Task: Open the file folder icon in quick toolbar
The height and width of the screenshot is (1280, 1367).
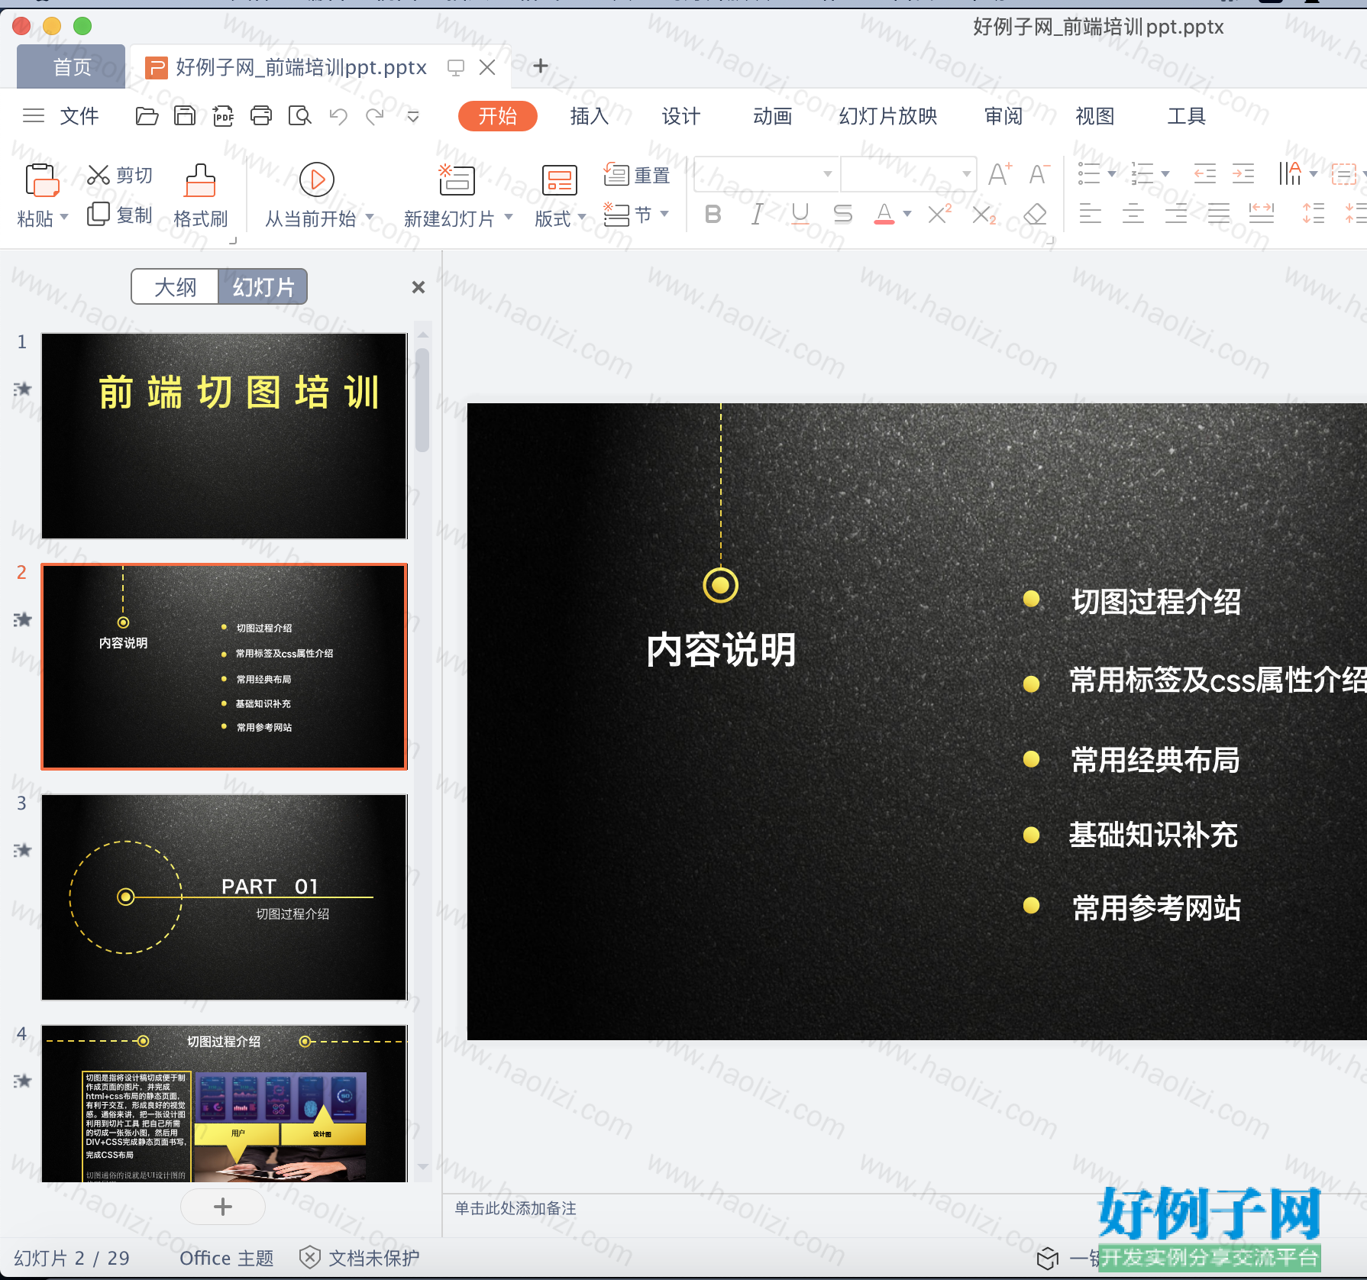Action: click(147, 116)
